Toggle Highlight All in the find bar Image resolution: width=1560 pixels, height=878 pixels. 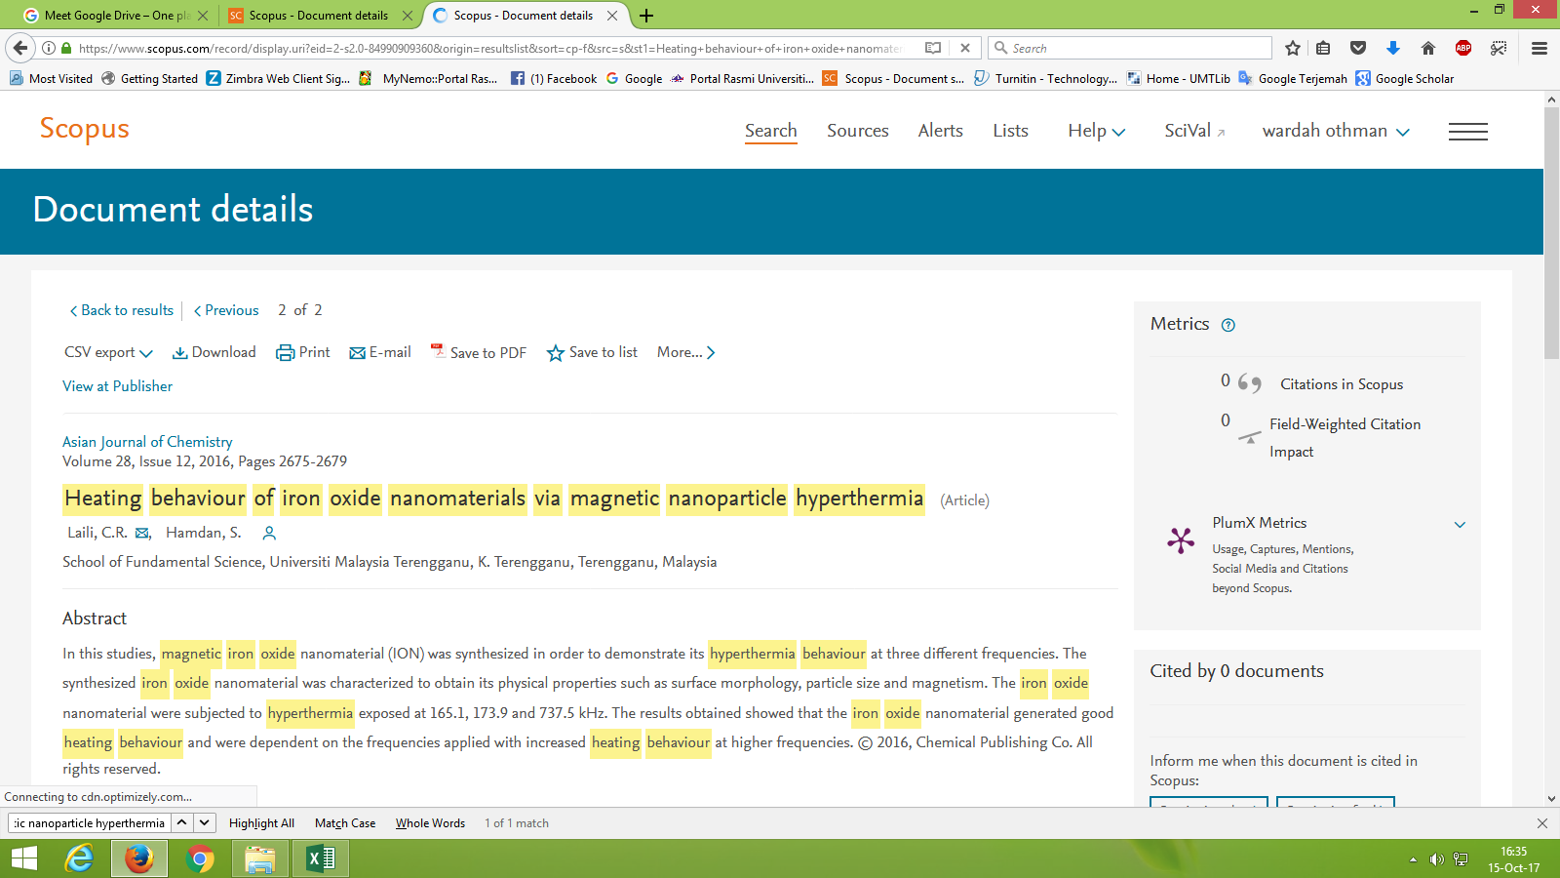[261, 823]
